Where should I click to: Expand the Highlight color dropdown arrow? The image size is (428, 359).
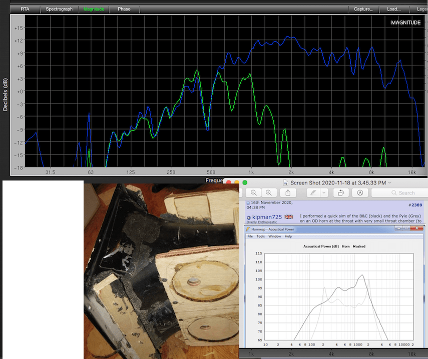pos(324,192)
